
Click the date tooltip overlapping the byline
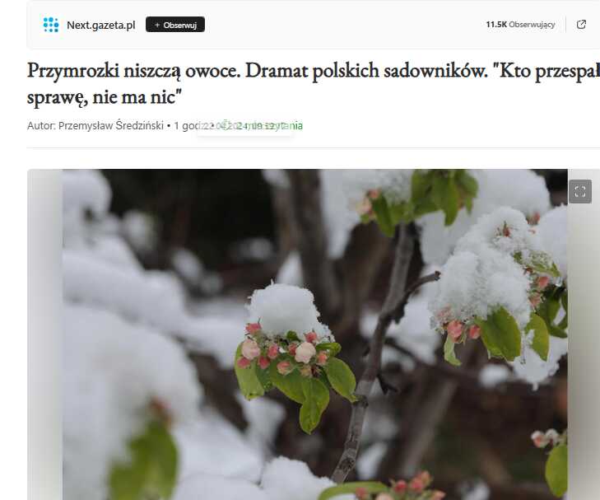coord(245,127)
